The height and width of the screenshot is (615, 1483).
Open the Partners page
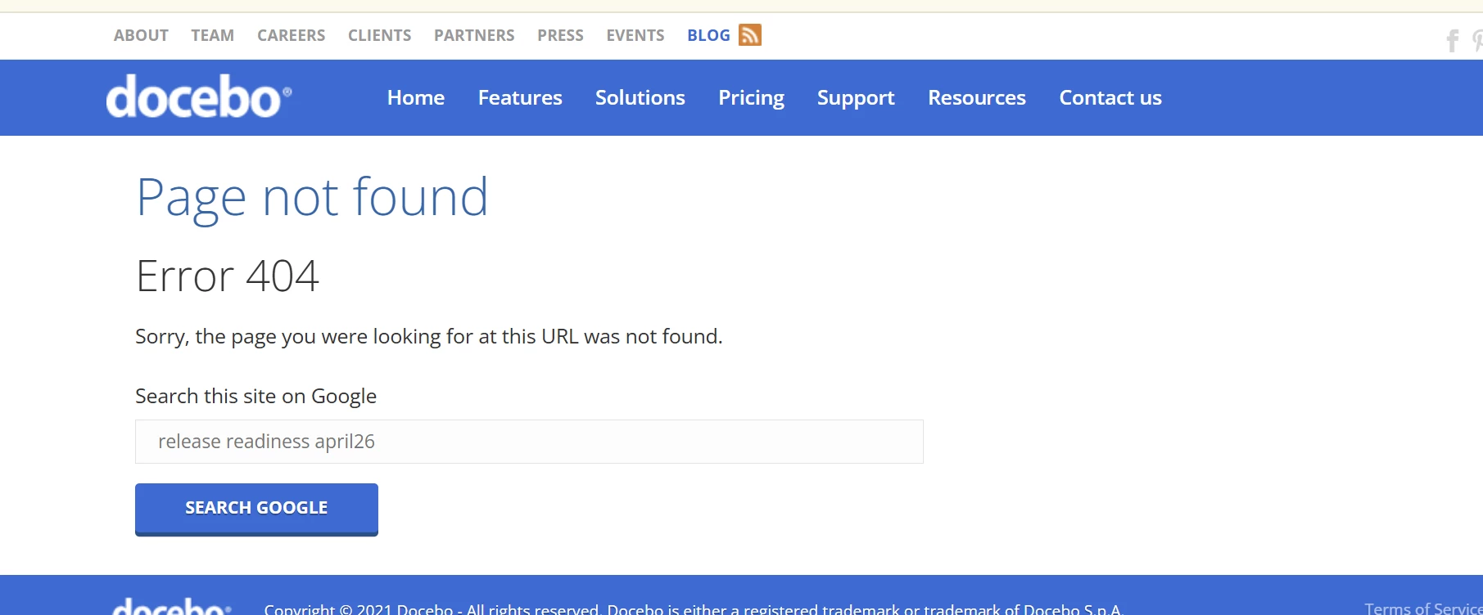tap(474, 35)
